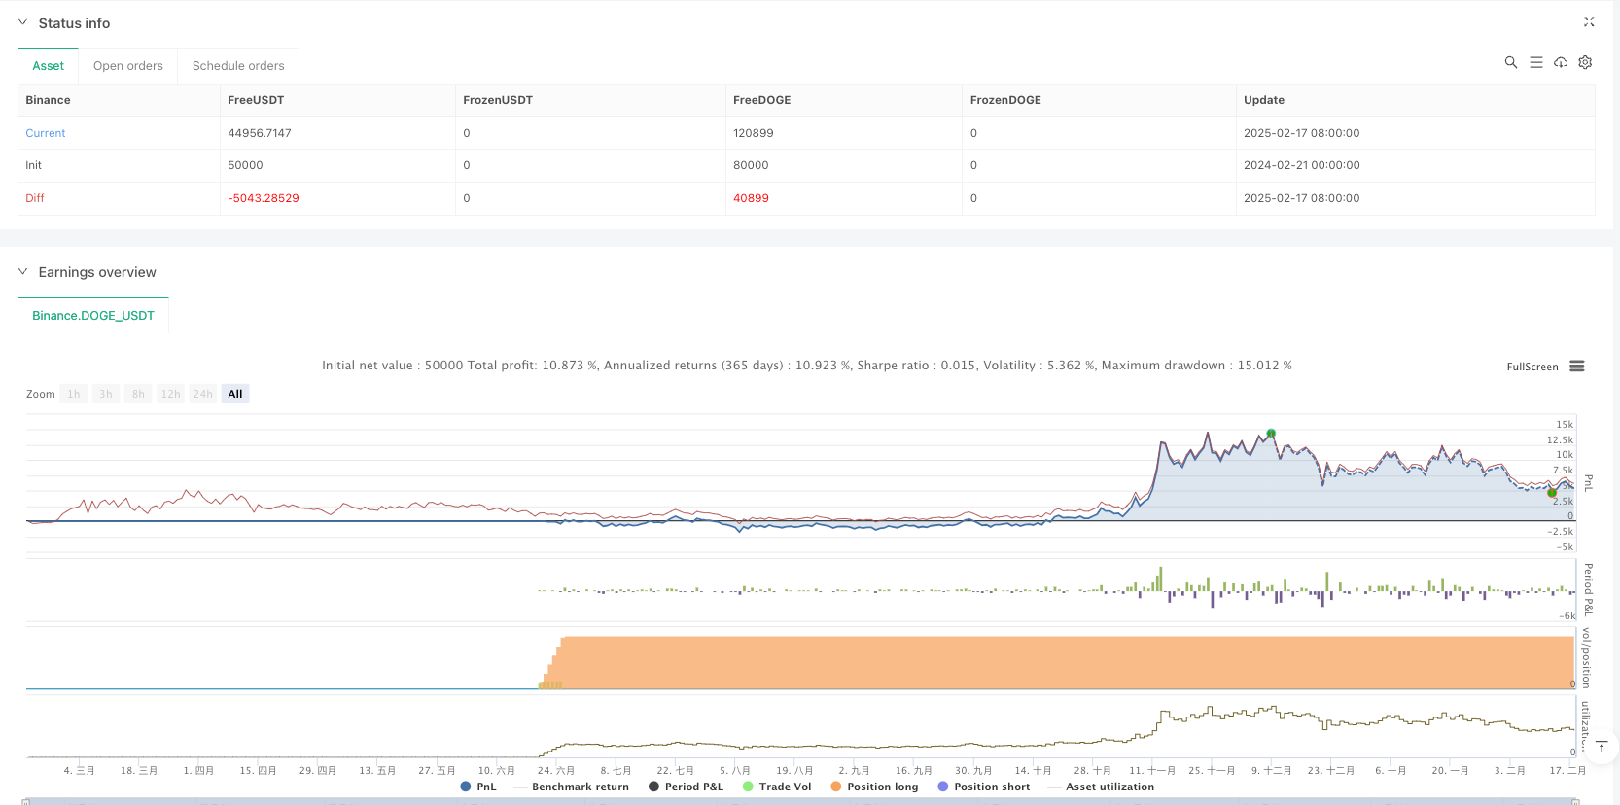Screen dimensions: 1620x805
Task: Click the 50000 Init FreeUSDT value
Action: [245, 165]
